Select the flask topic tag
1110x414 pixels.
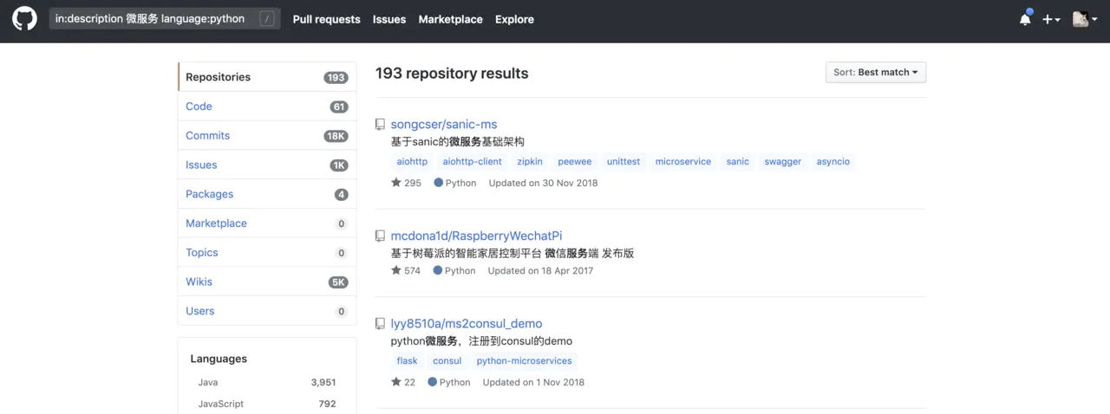(x=407, y=361)
